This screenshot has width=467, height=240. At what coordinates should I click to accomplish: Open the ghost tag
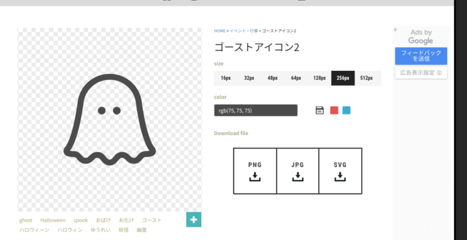26,220
